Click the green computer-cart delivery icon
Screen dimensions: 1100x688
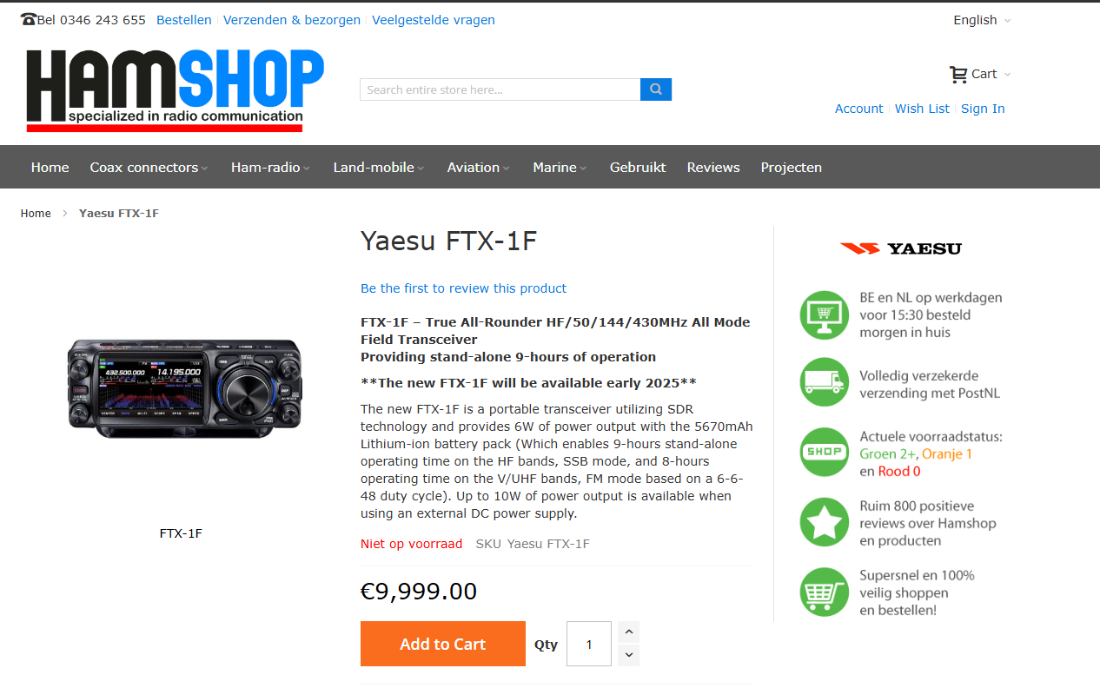click(824, 315)
